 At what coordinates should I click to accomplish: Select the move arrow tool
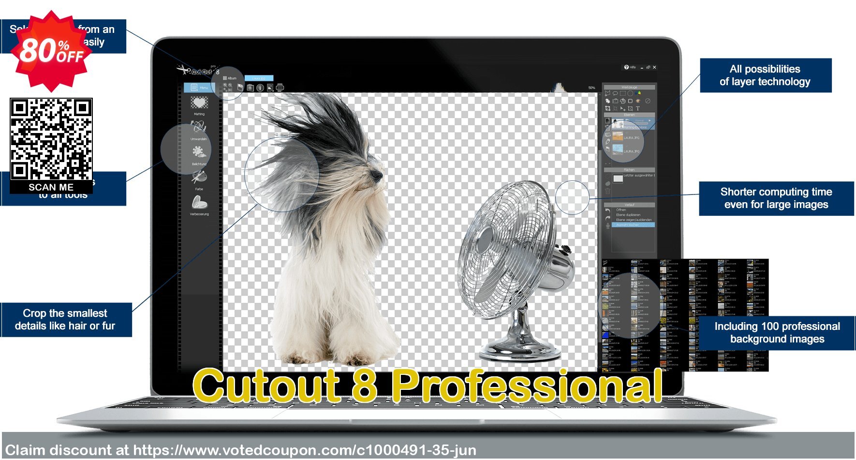(x=623, y=108)
